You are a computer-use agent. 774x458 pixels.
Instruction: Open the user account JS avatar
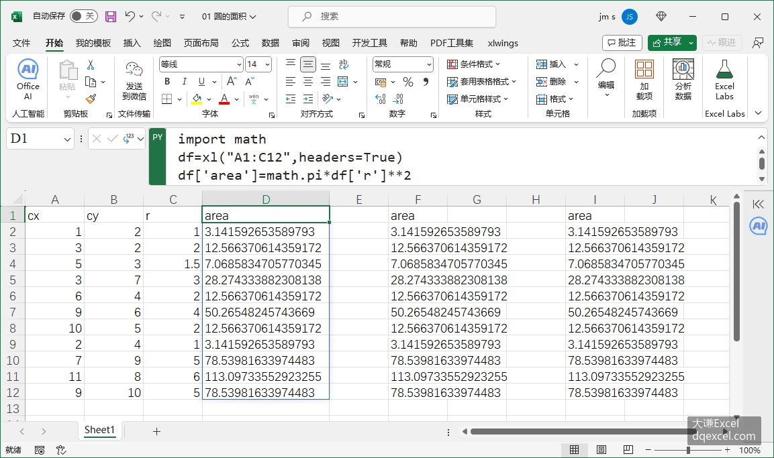[630, 16]
